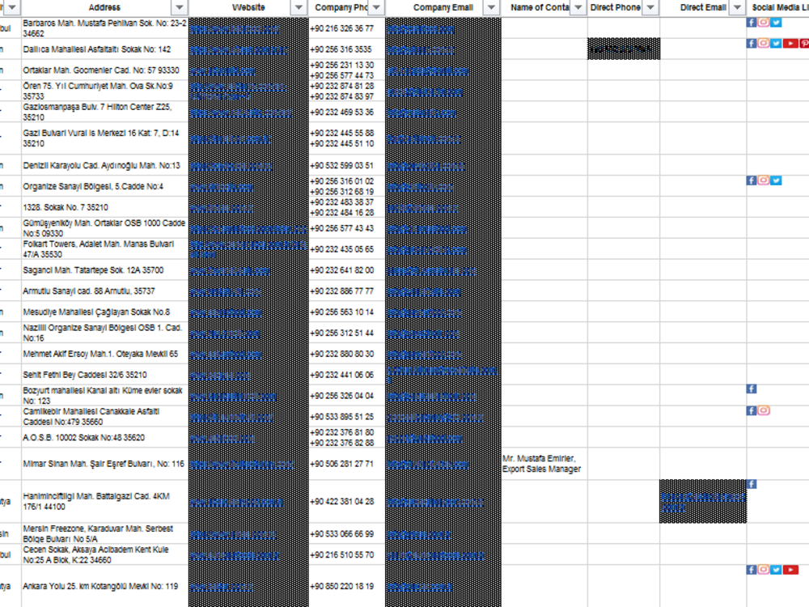Open direct email link in Hanimincifligi row
The width and height of the screenshot is (809, 607).
click(703, 503)
